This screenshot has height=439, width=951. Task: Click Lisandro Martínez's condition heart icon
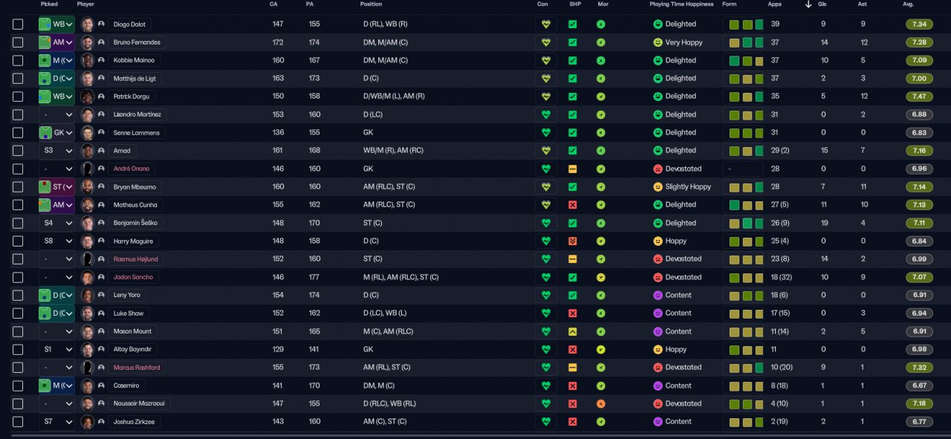click(546, 114)
